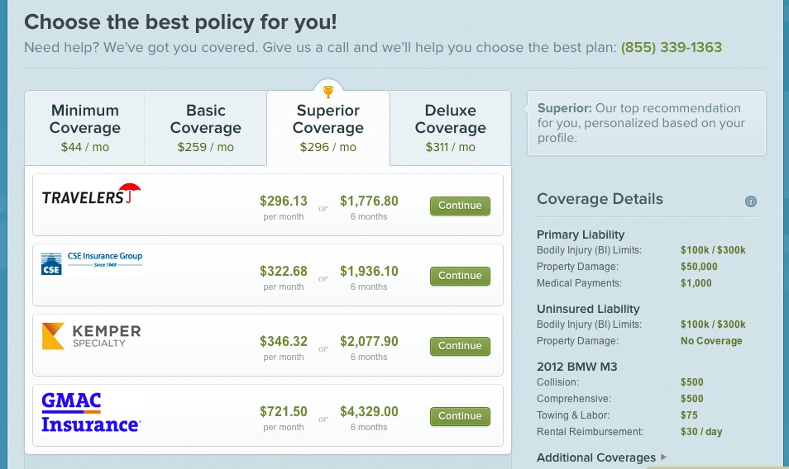Switch to the Basic Coverage tab
Image resolution: width=789 pixels, height=469 pixels.
tap(206, 128)
